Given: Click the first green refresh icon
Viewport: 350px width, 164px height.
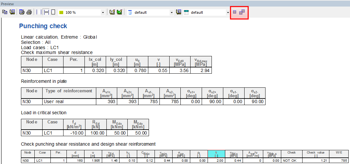Looking at the screenshot, I should tap(112, 12).
